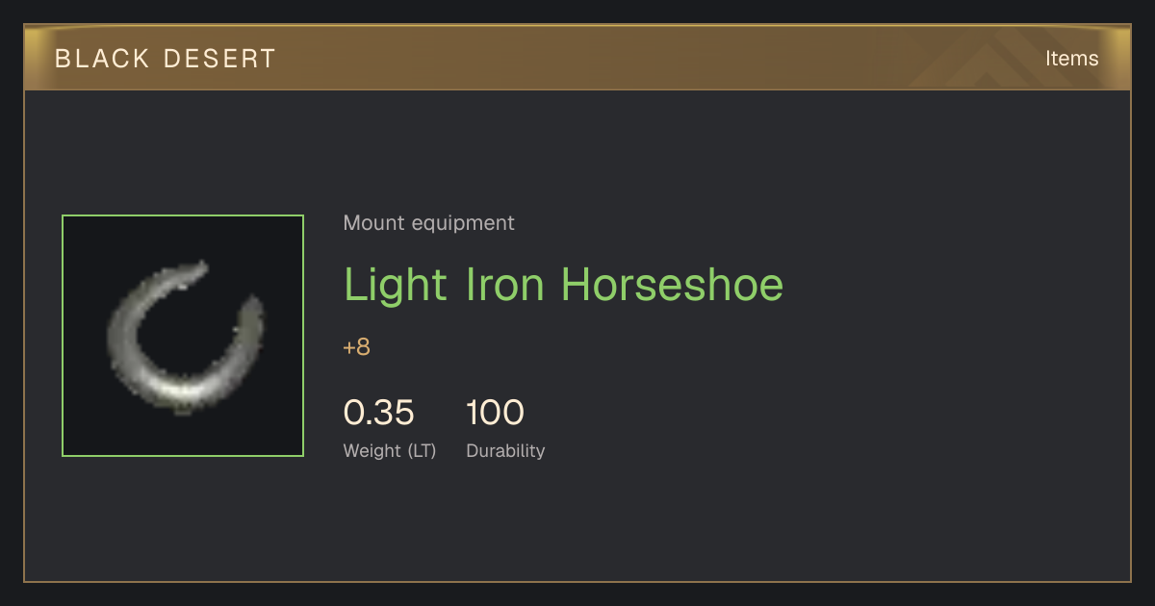Image resolution: width=1155 pixels, height=606 pixels.
Task: Click the Weight (LT) label
Action: point(390,451)
